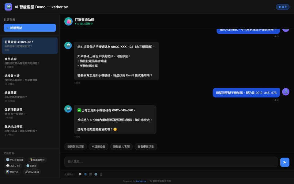This screenshot has width=294, height=184.
Task: Click the green checkmark emoji in bot message
Action: pos(79,110)
